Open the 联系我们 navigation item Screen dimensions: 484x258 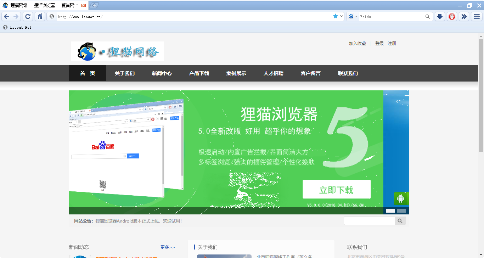click(x=348, y=73)
